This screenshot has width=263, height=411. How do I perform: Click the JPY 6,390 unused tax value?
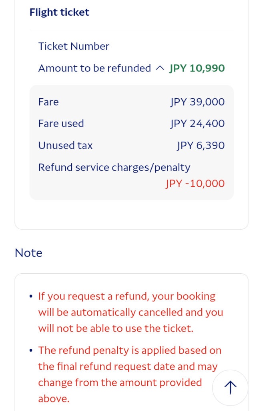(201, 145)
